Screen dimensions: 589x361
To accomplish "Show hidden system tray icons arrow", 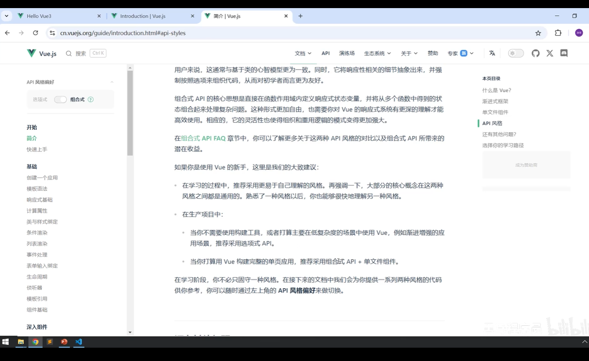I will tap(585, 341).
